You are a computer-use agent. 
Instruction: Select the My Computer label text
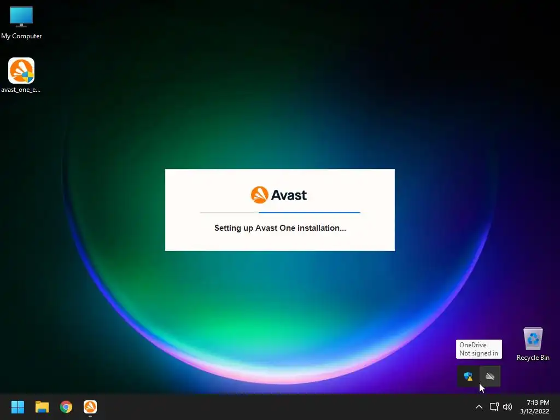[21, 36]
